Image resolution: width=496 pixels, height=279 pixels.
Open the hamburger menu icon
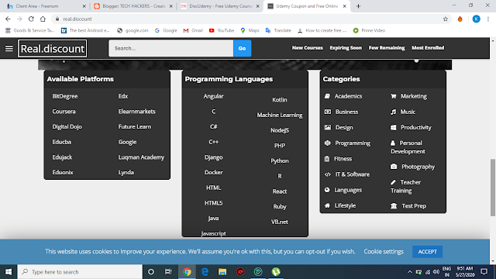[x=9, y=48]
